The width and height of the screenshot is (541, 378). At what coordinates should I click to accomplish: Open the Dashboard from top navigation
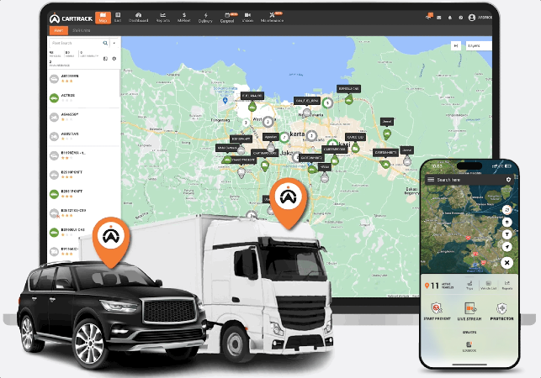tap(138, 18)
